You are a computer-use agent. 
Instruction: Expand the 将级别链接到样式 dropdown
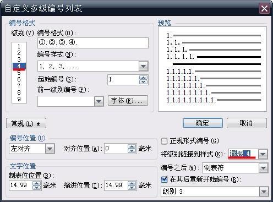(x=263, y=154)
